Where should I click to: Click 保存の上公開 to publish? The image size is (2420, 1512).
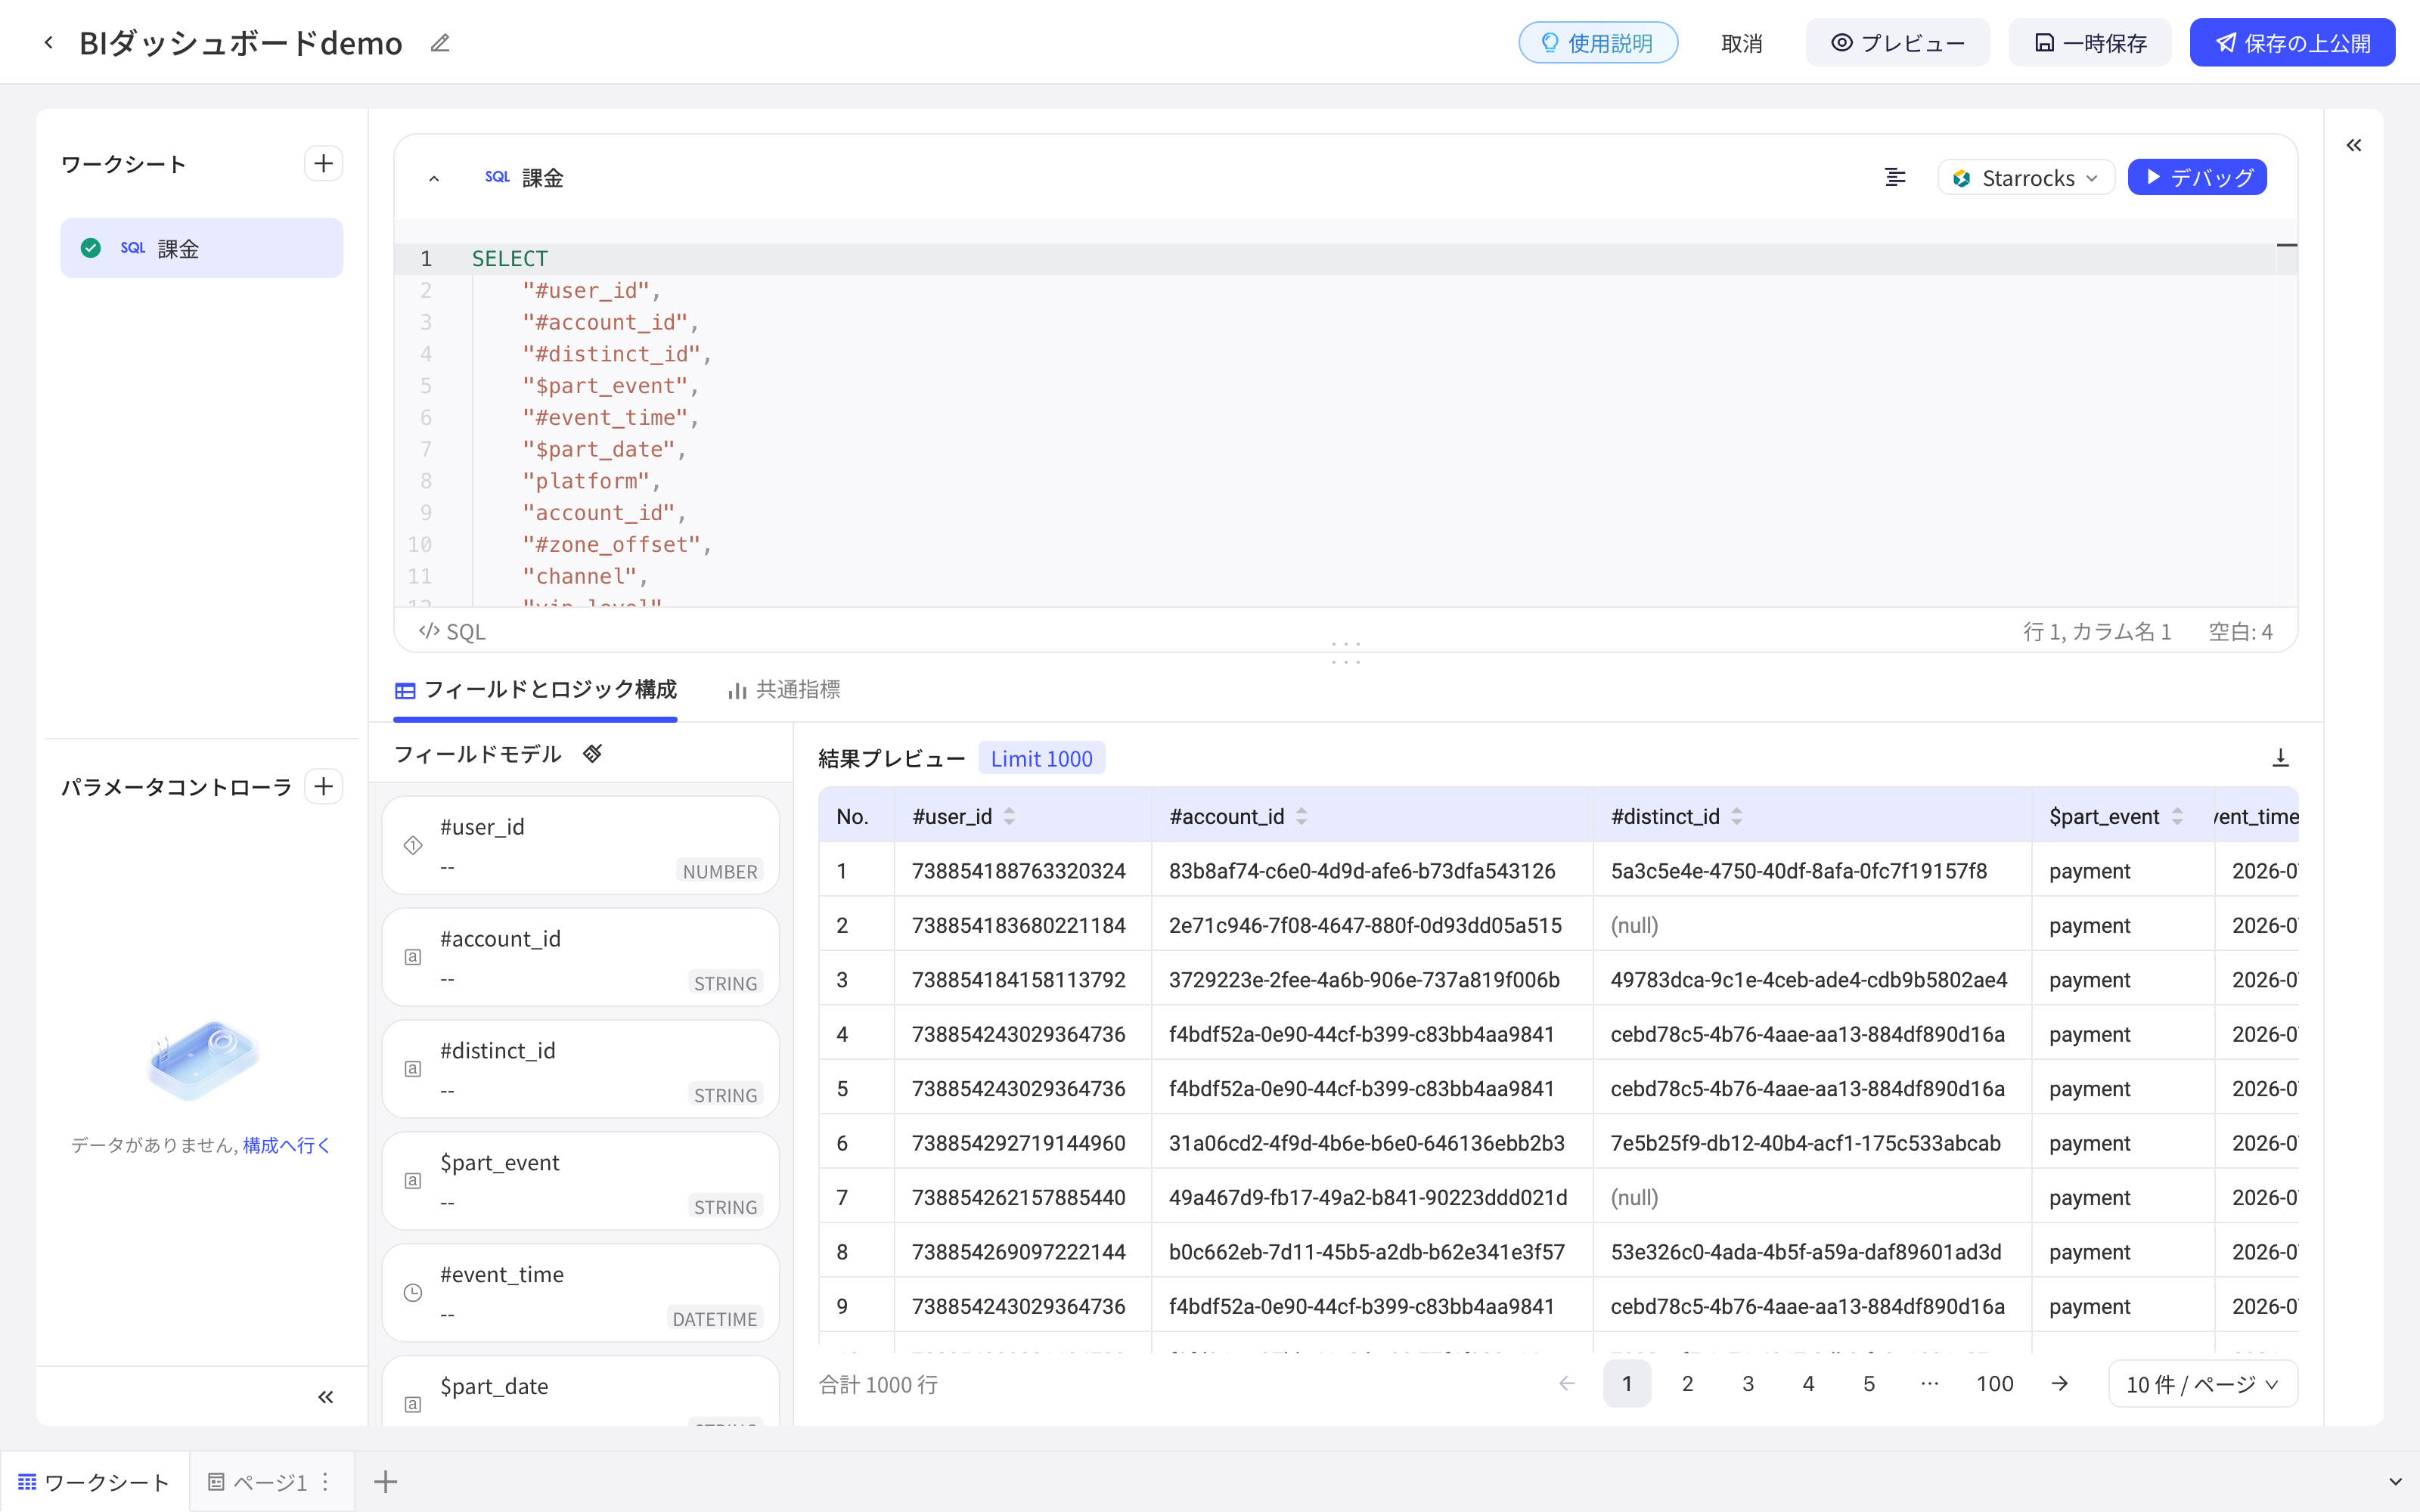(2292, 43)
